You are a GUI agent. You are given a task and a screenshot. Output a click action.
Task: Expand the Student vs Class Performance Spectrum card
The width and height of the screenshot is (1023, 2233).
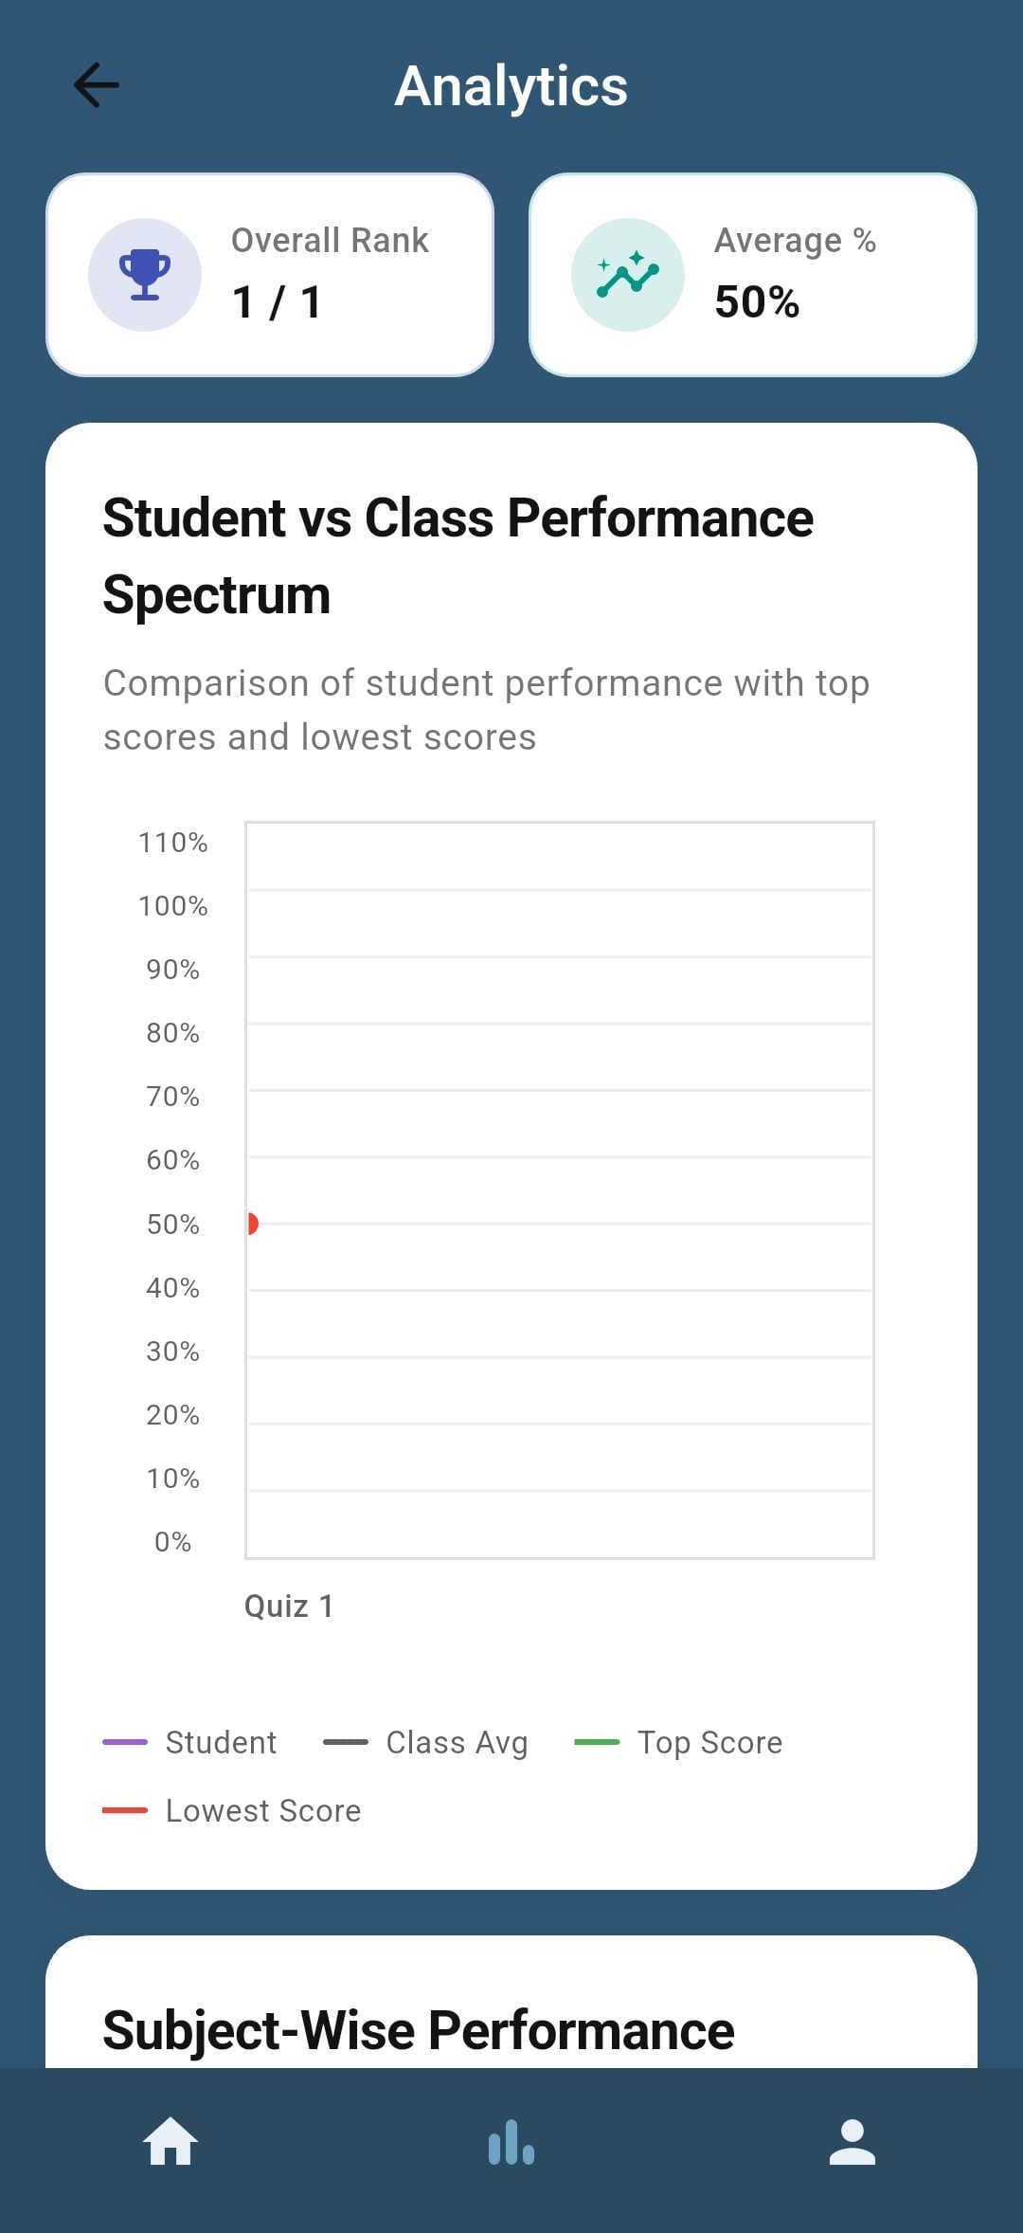point(458,554)
